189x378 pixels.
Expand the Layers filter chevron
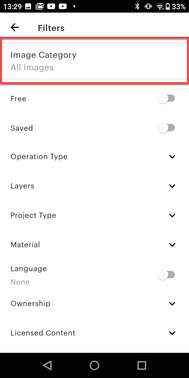172,186
